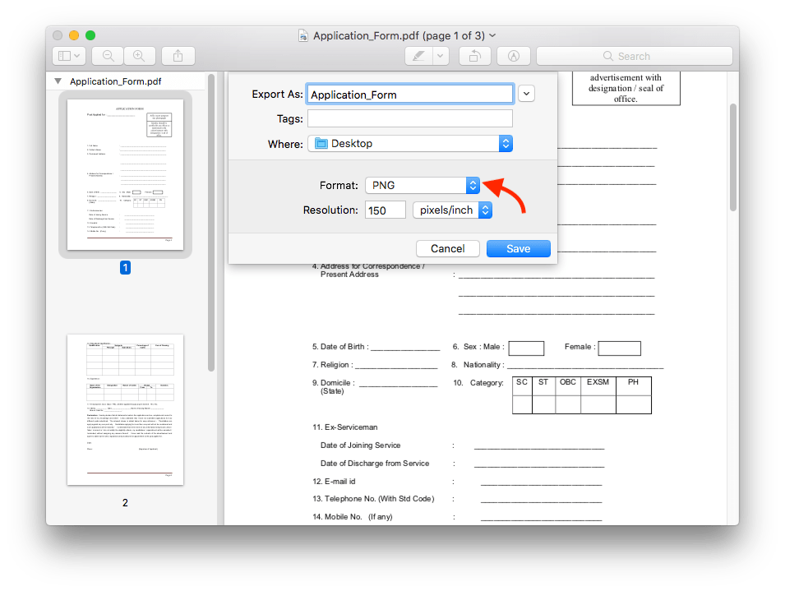Select the Markup pencil icon
Viewport: 785px width, 591px height.
click(x=418, y=55)
